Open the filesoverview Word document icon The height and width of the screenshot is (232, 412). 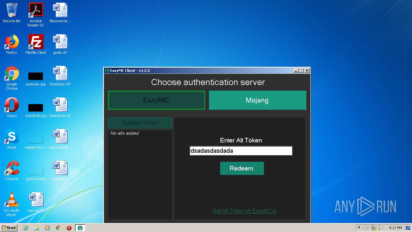60,13
